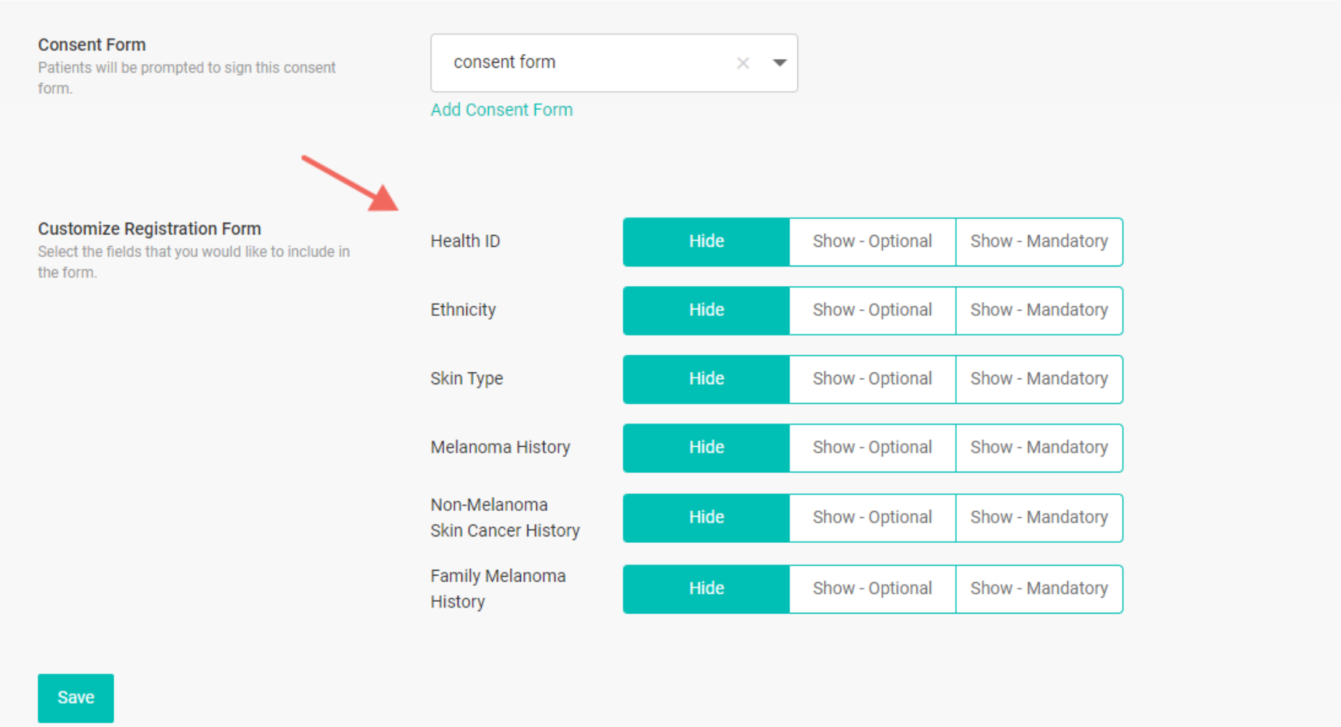Set Melanoma History to Show - Optional
The image size is (1341, 727).
point(872,448)
